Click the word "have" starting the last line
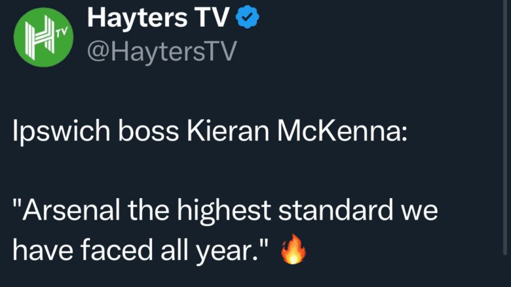Viewport: 511px width, 287px height. (x=40, y=250)
